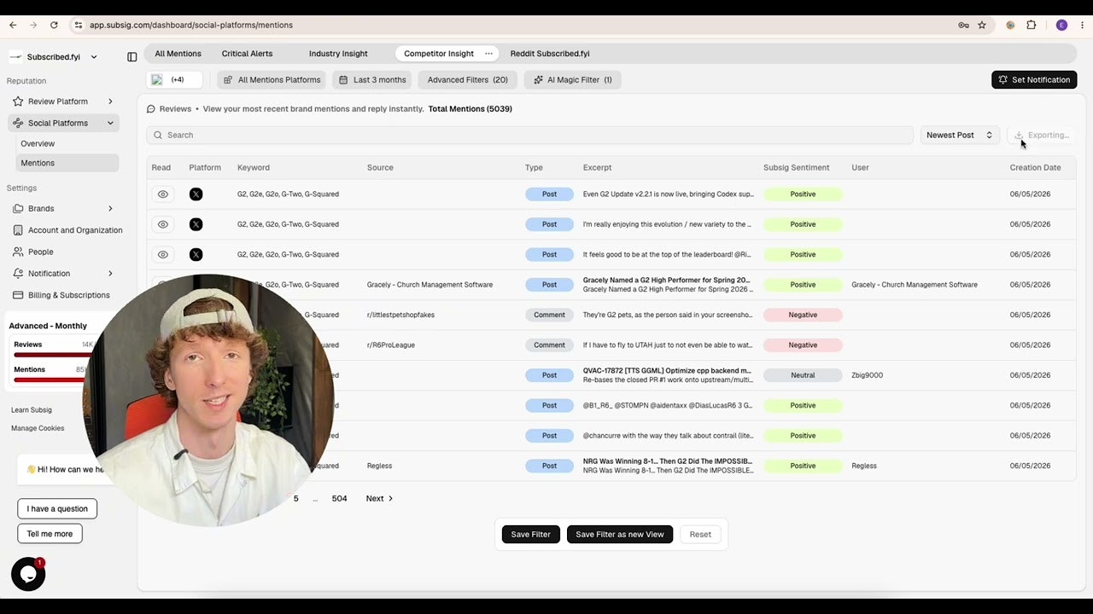The height and width of the screenshot is (614, 1093).
Task: Click the r/littlestpetshopfakes source cell
Action: tap(400, 315)
